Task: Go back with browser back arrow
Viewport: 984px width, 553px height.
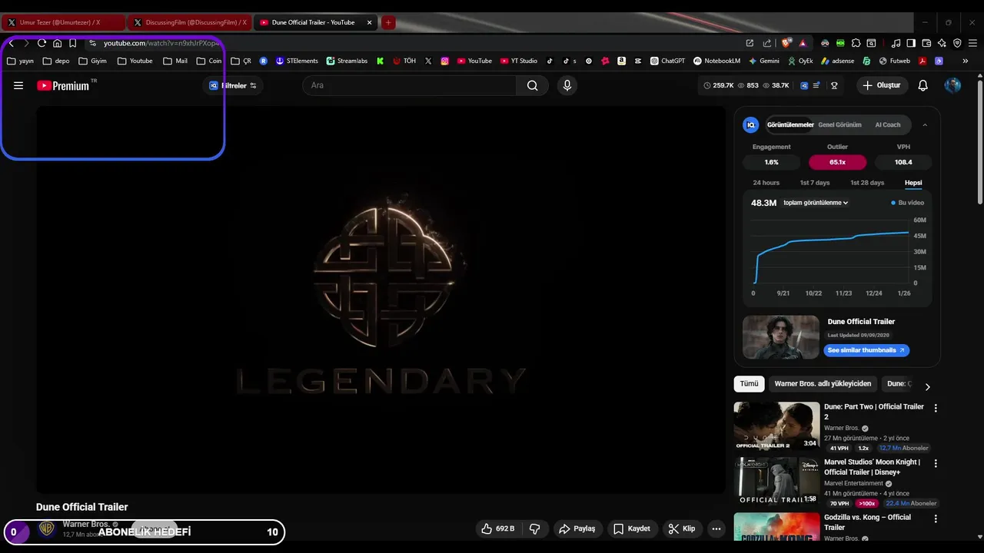Action: (x=12, y=43)
